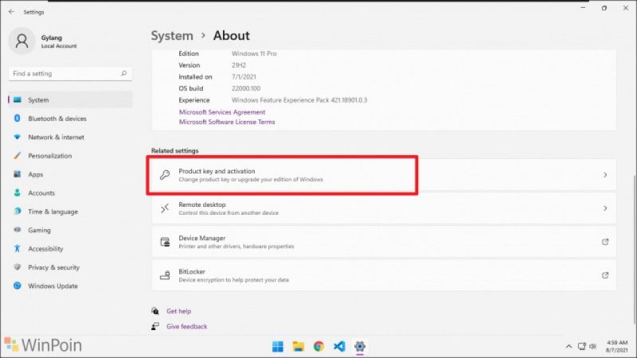Click the Accessibility figure icon
This screenshot has width=637, height=358.
17,248
